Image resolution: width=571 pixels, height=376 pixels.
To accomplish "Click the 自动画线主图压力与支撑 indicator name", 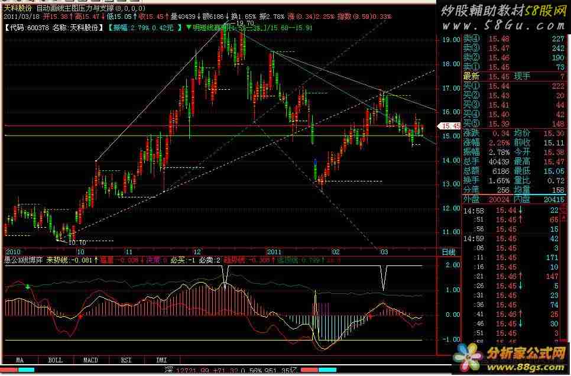I will tap(76, 8).
